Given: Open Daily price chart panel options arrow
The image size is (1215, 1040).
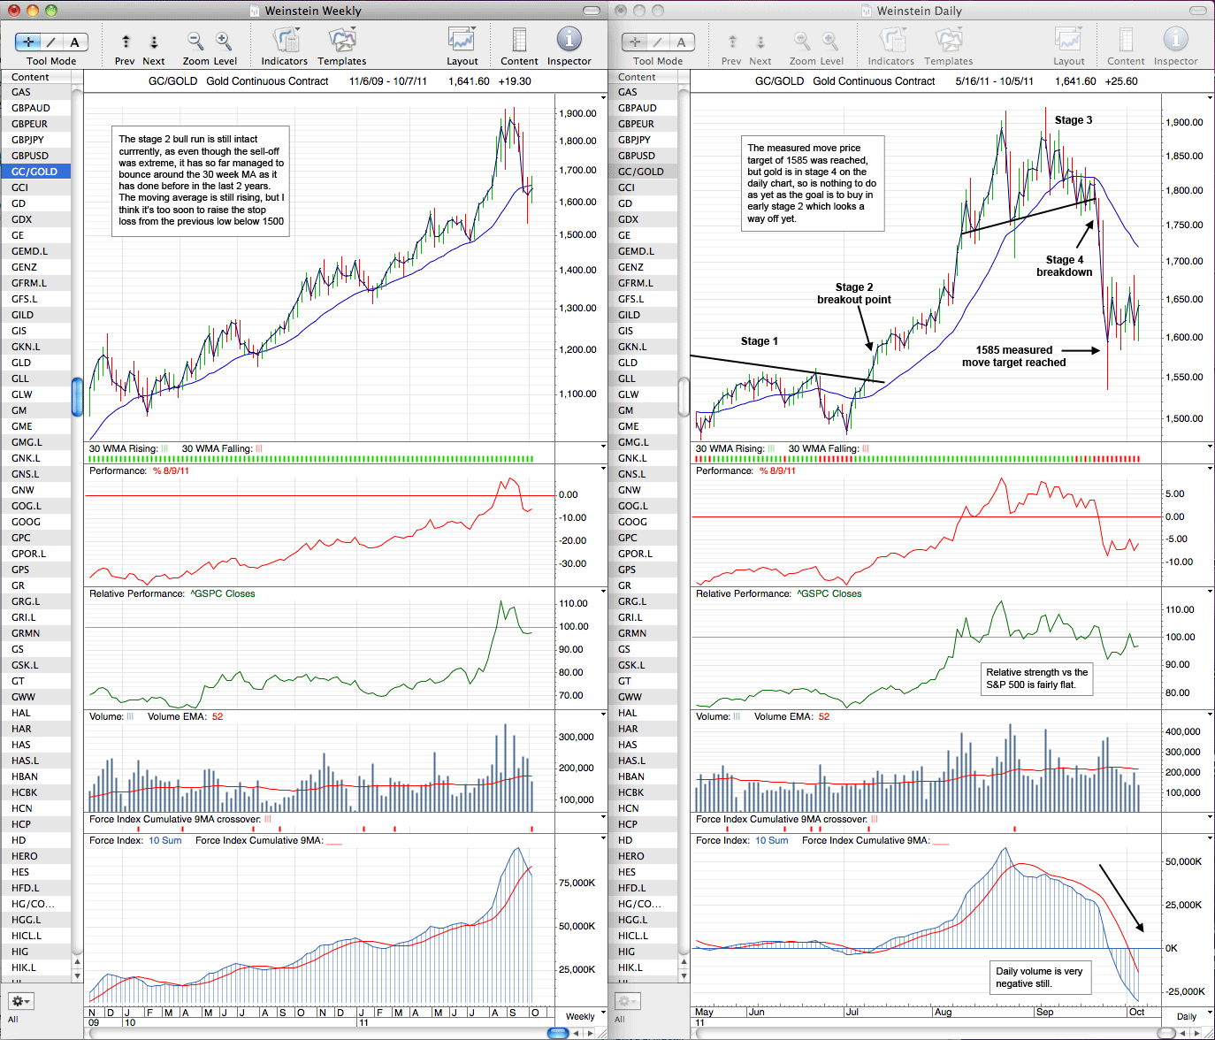Looking at the screenshot, I should pos(1210,96).
